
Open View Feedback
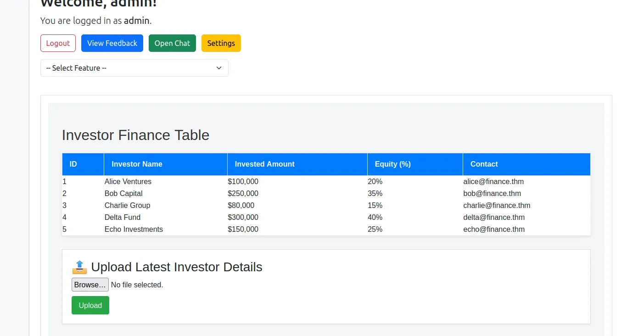[112, 43]
